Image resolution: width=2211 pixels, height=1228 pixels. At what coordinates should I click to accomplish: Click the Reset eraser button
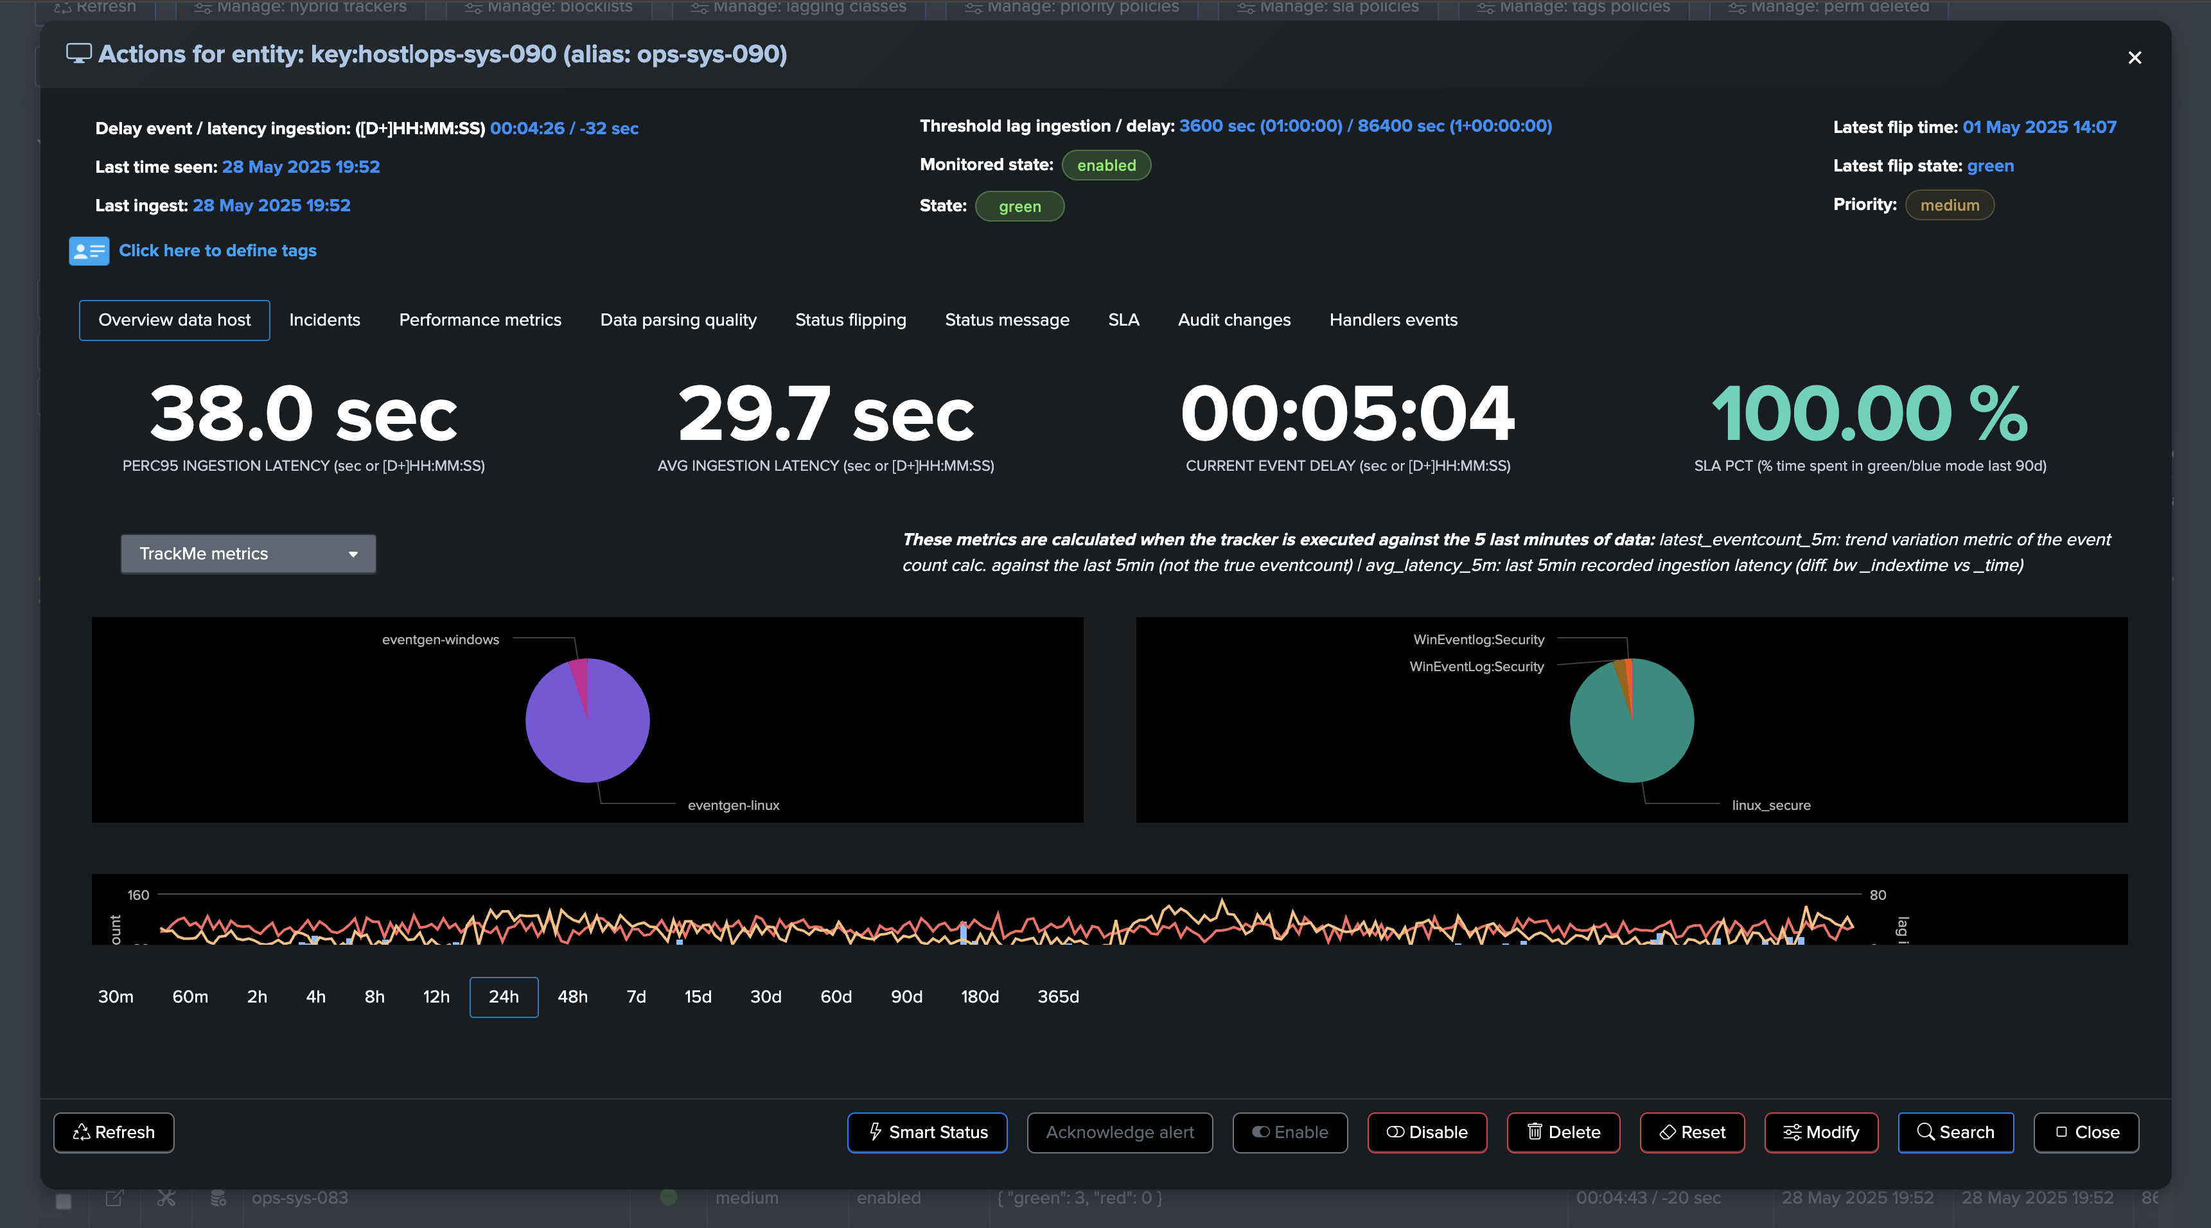1692,1132
